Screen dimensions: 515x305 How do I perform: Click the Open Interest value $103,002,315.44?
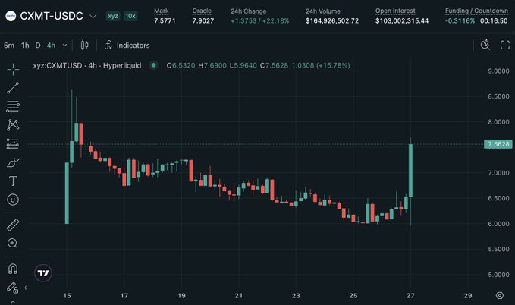pyautogui.click(x=402, y=20)
